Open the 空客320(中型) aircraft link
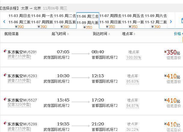This screenshot has width=183, height=132. (19, 105)
